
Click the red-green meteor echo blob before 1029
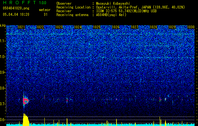click(165, 99)
